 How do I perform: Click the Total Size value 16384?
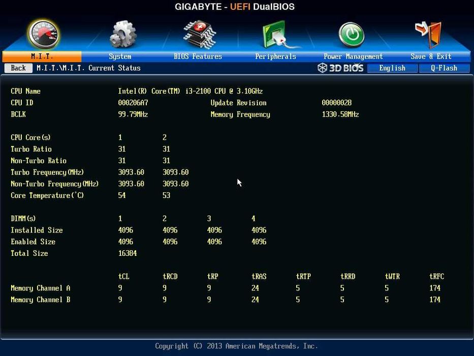pos(128,253)
